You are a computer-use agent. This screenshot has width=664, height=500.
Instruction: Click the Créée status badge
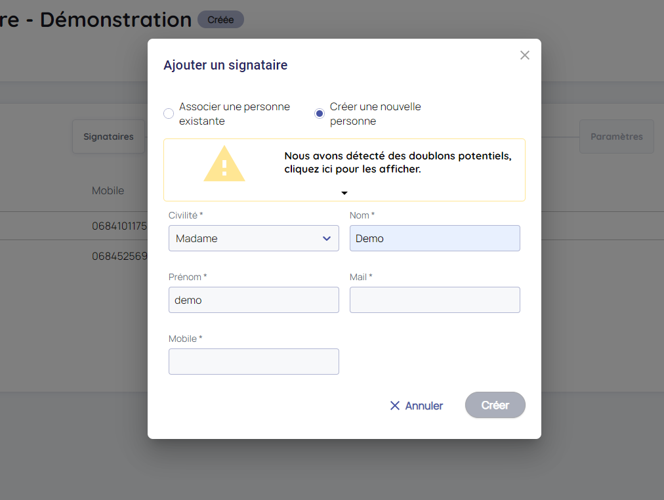pos(220,20)
